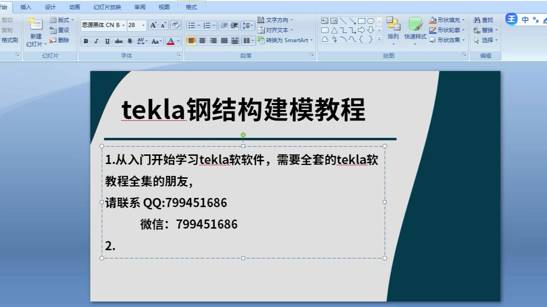Open paragraph dialog launcher in 段落 group
Image resolution: width=547 pixels, height=307 pixels.
point(312,55)
